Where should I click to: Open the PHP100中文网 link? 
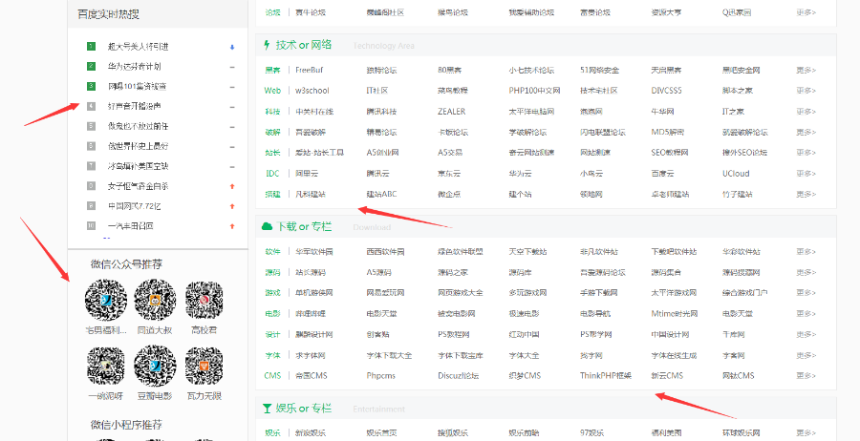point(534,91)
